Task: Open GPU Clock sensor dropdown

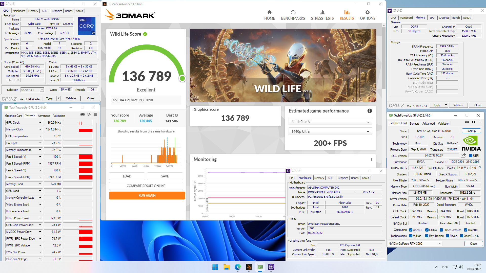Action: (x=40, y=123)
